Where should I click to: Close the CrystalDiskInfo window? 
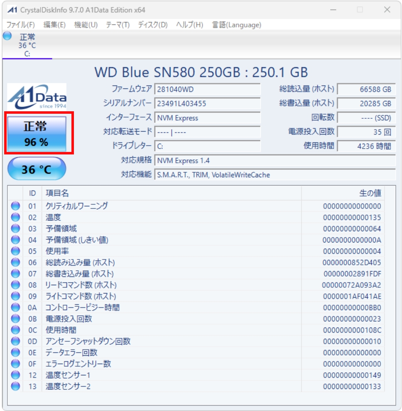pyautogui.click(x=387, y=10)
